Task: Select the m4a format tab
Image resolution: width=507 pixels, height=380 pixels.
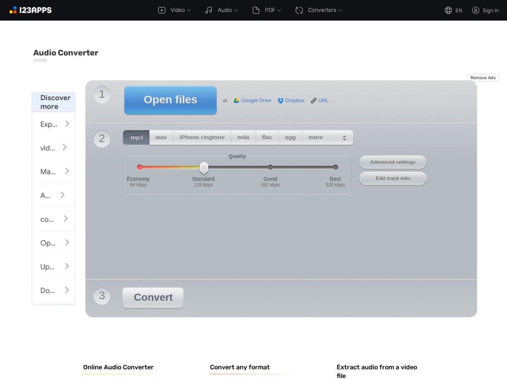Action: [x=243, y=138]
